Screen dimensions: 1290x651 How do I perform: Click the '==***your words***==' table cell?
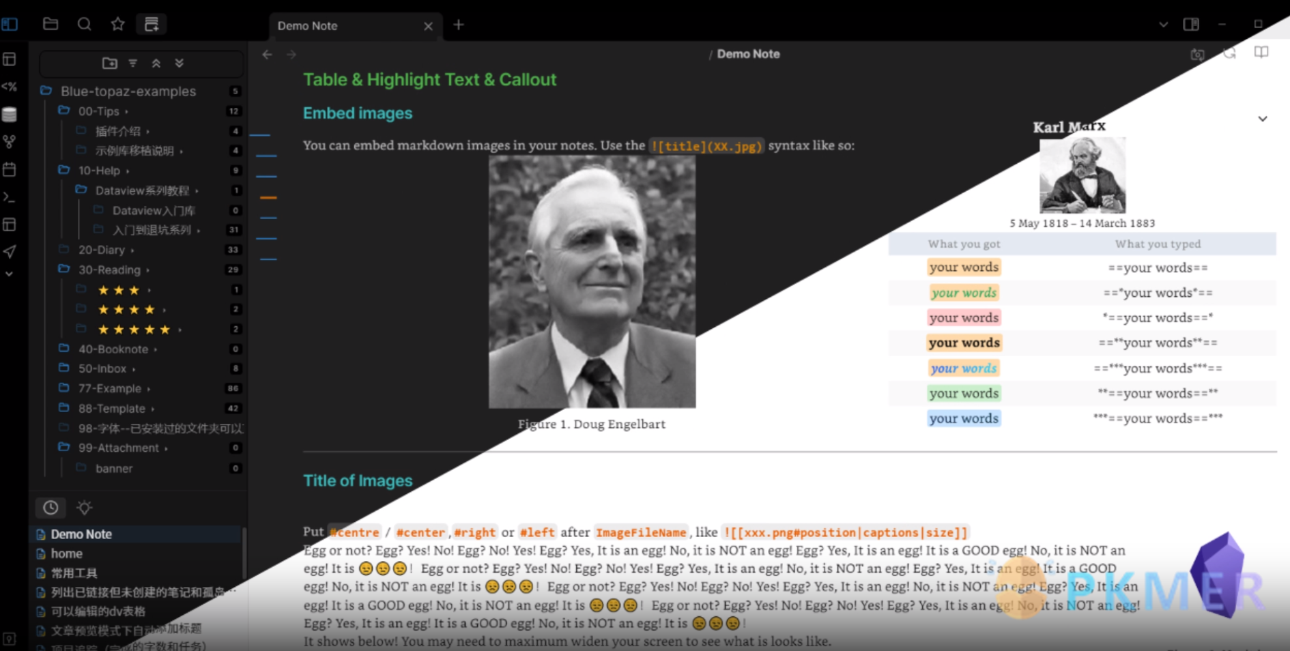click(1158, 368)
